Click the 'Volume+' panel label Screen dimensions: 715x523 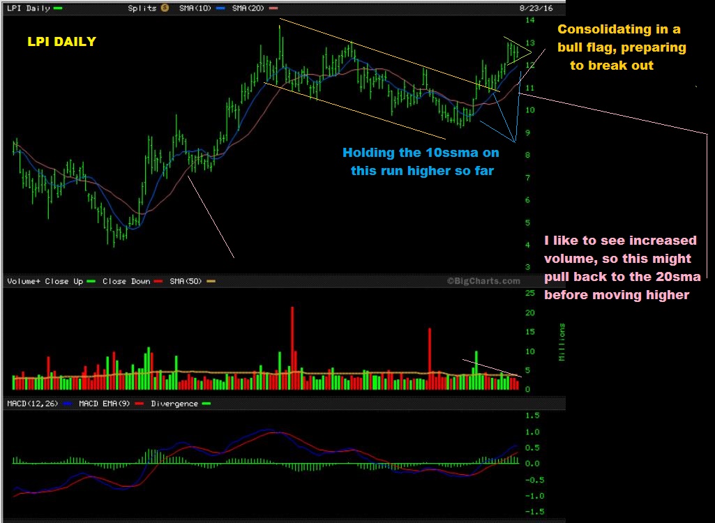click(24, 281)
